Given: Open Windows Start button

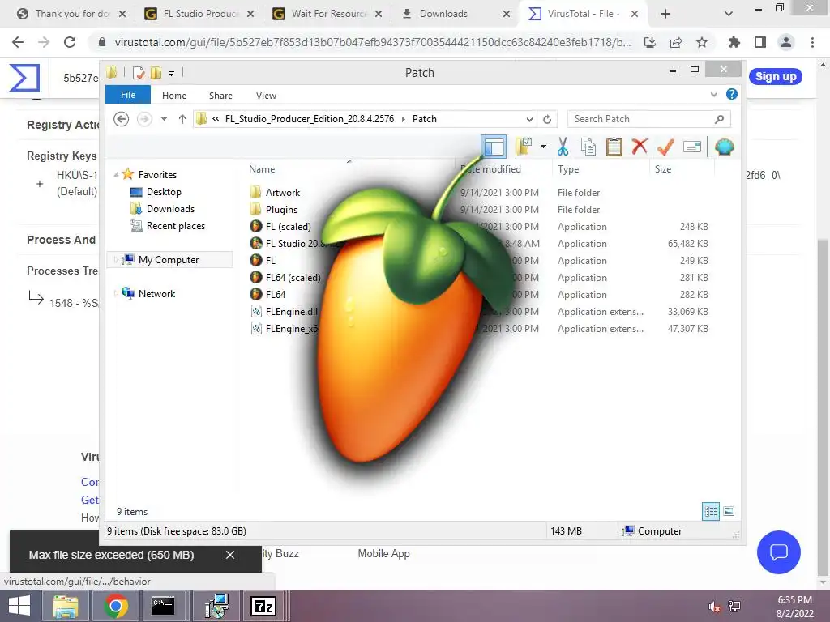Looking at the screenshot, I should (x=19, y=606).
